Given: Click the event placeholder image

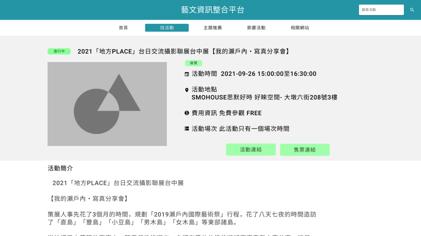Looking at the screenshot, I should 107,104.
